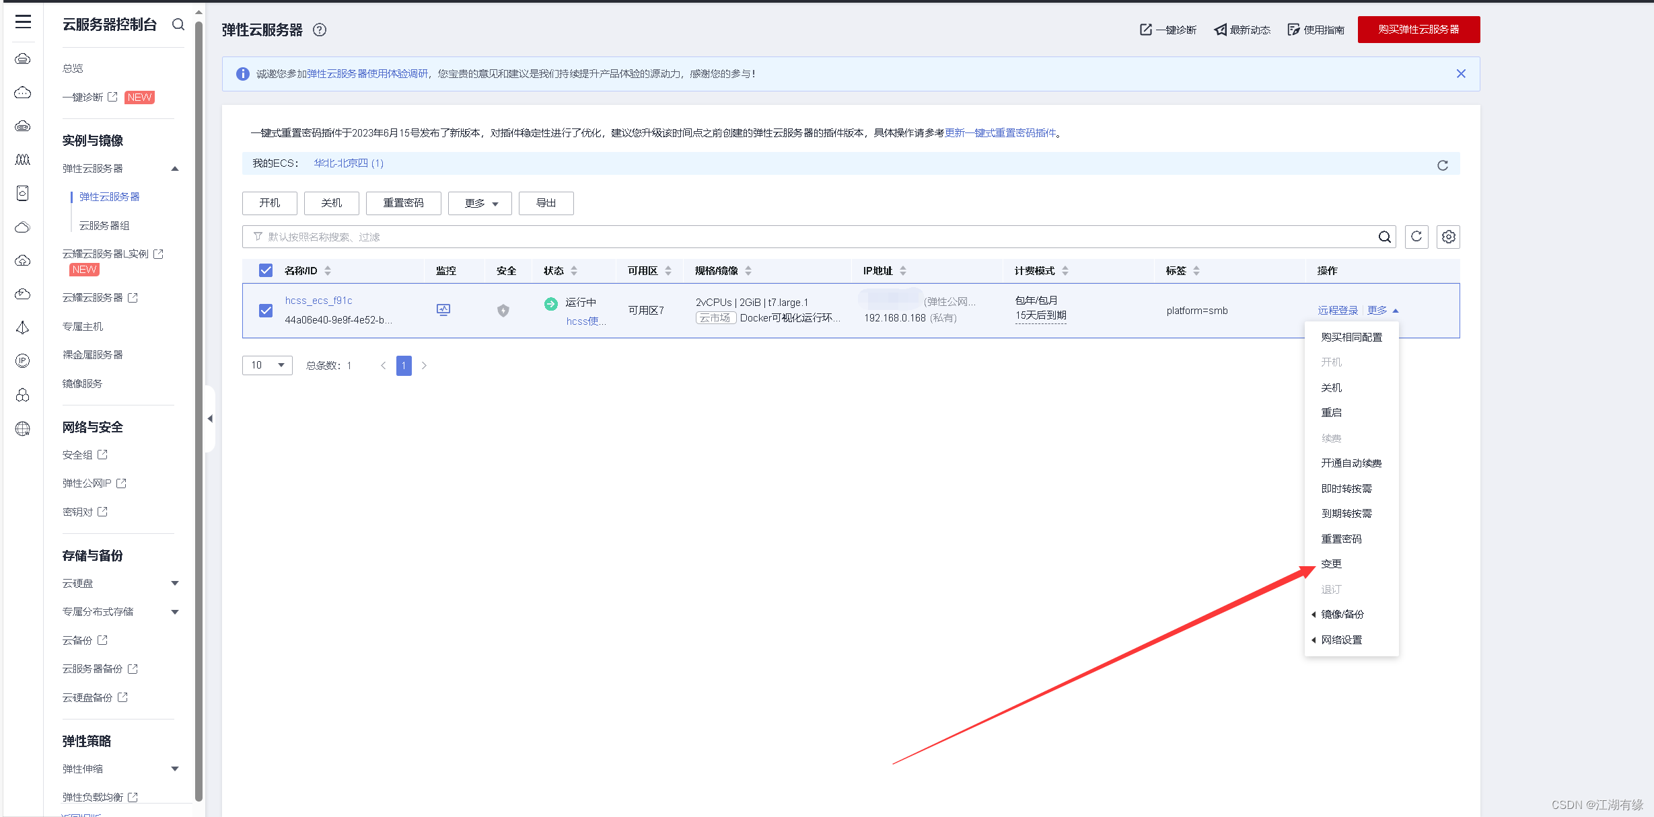Select 变更 from the context menu
1654x817 pixels.
point(1331,563)
